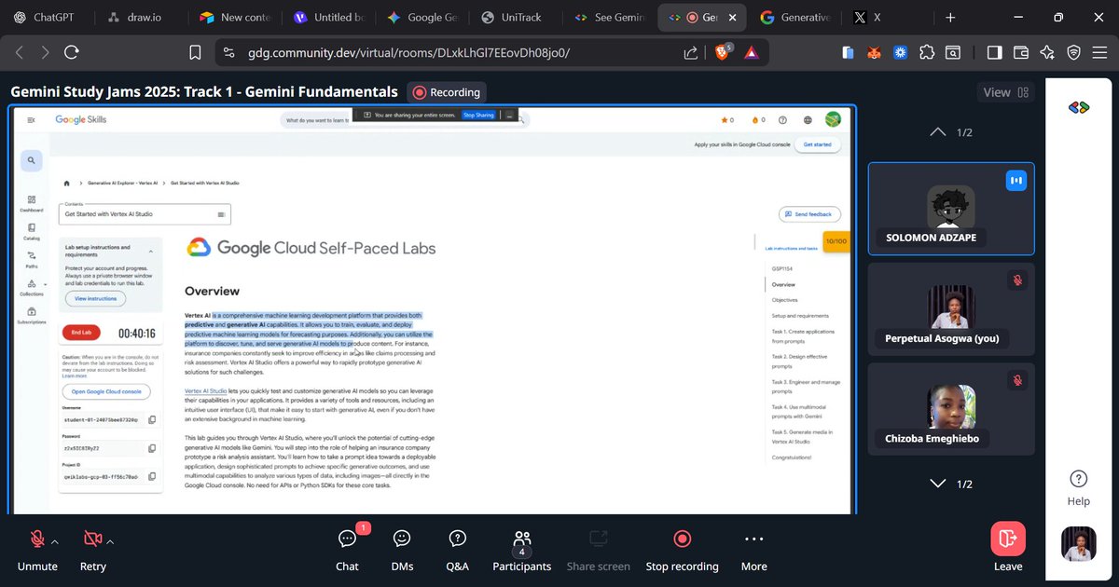Click the MetaMask extension icon
The height and width of the screenshot is (587, 1119).
pos(874,52)
